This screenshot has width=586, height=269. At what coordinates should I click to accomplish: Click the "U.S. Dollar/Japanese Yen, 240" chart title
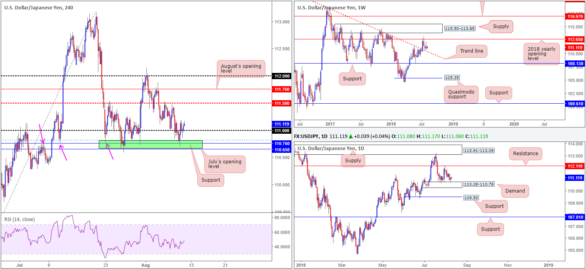38,7
